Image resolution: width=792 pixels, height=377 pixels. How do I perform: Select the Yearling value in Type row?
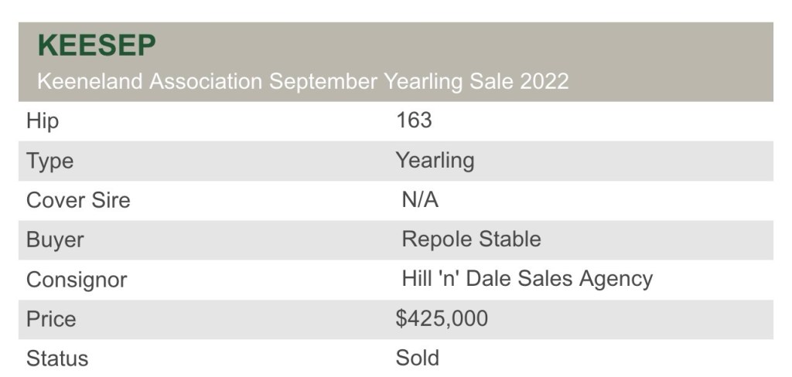[435, 161]
